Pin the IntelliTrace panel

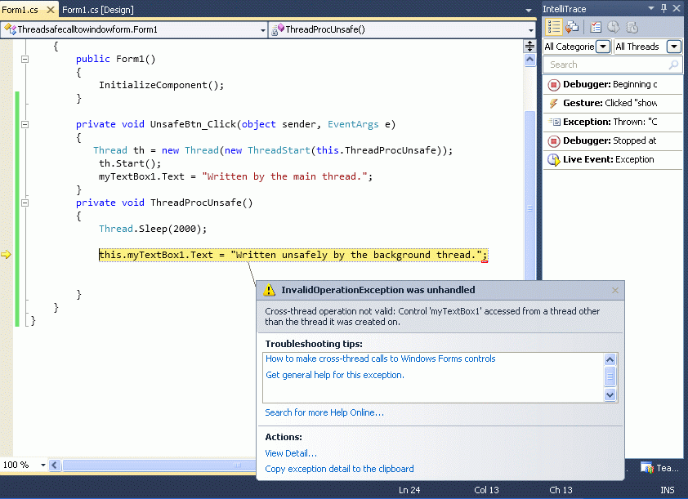663,8
